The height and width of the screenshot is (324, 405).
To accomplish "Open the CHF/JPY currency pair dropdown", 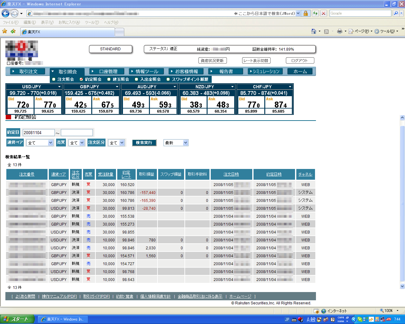I will pyautogui.click(x=290, y=87).
